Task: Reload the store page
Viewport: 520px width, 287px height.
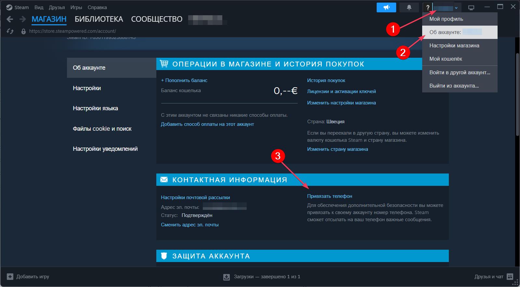Action: click(x=10, y=31)
